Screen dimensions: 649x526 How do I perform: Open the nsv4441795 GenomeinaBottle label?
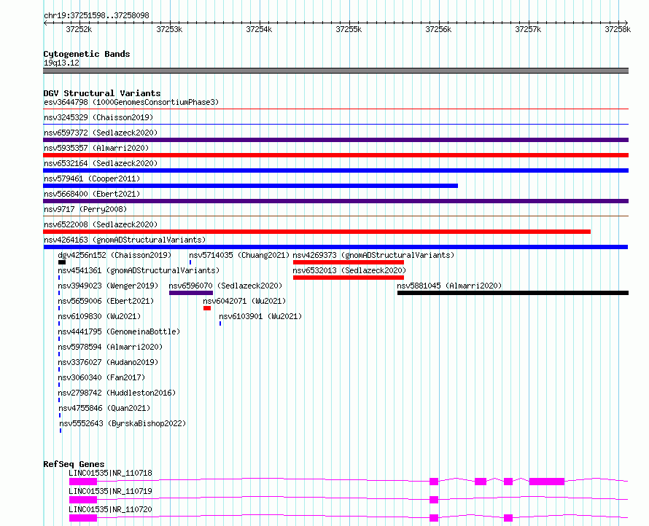pos(119,331)
